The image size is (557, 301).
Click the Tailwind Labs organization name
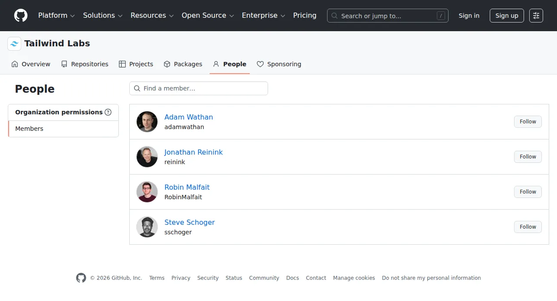click(57, 43)
